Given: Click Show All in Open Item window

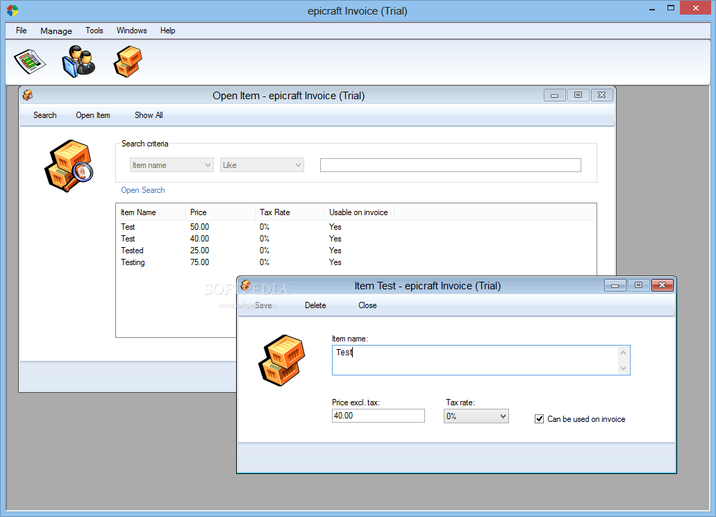Looking at the screenshot, I should click(149, 115).
